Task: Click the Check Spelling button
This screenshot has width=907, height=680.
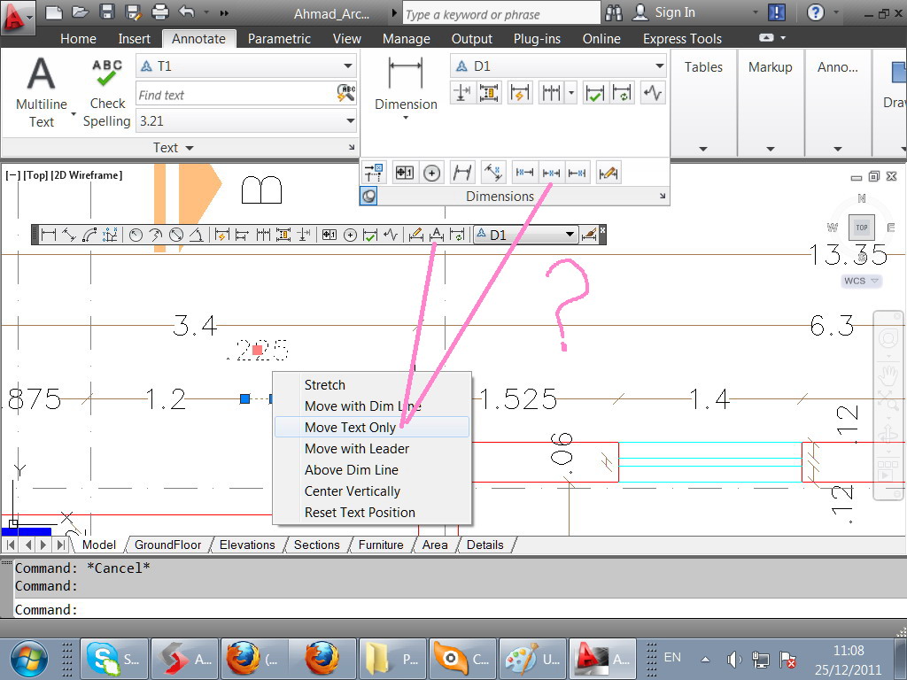Action: pyautogui.click(x=107, y=92)
